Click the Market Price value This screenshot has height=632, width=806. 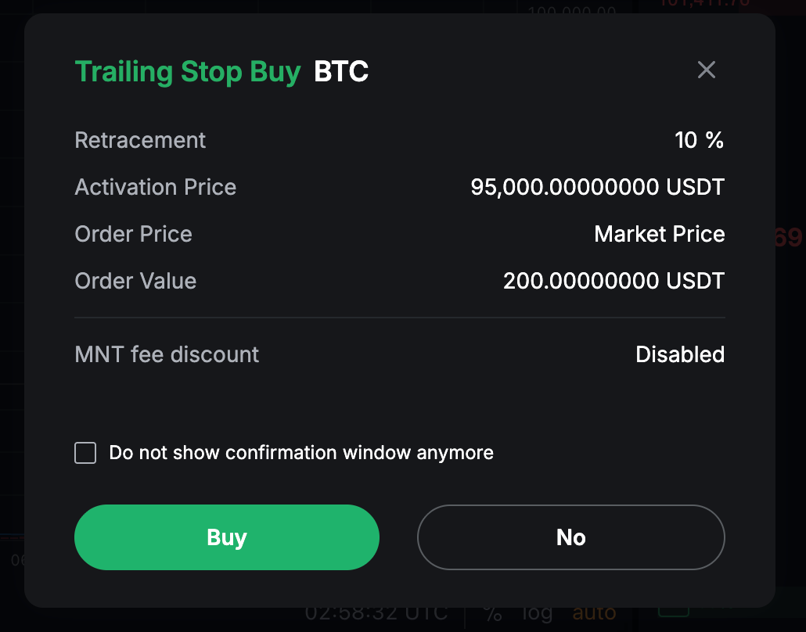coord(660,235)
